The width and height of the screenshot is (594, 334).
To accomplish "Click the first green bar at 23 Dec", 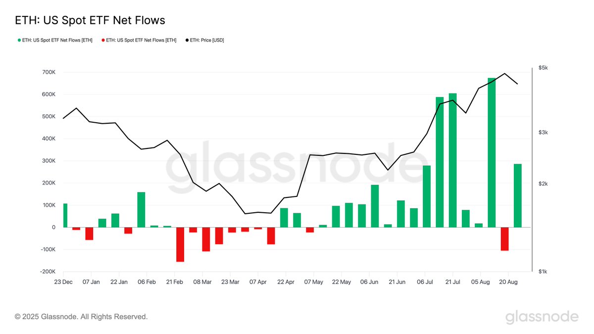I will (65, 215).
